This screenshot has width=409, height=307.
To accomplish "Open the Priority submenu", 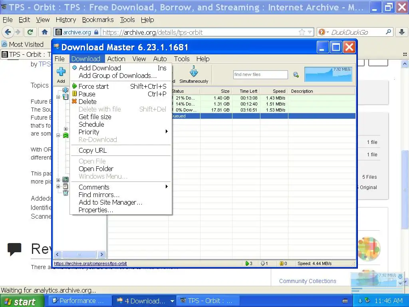I will 121,132.
